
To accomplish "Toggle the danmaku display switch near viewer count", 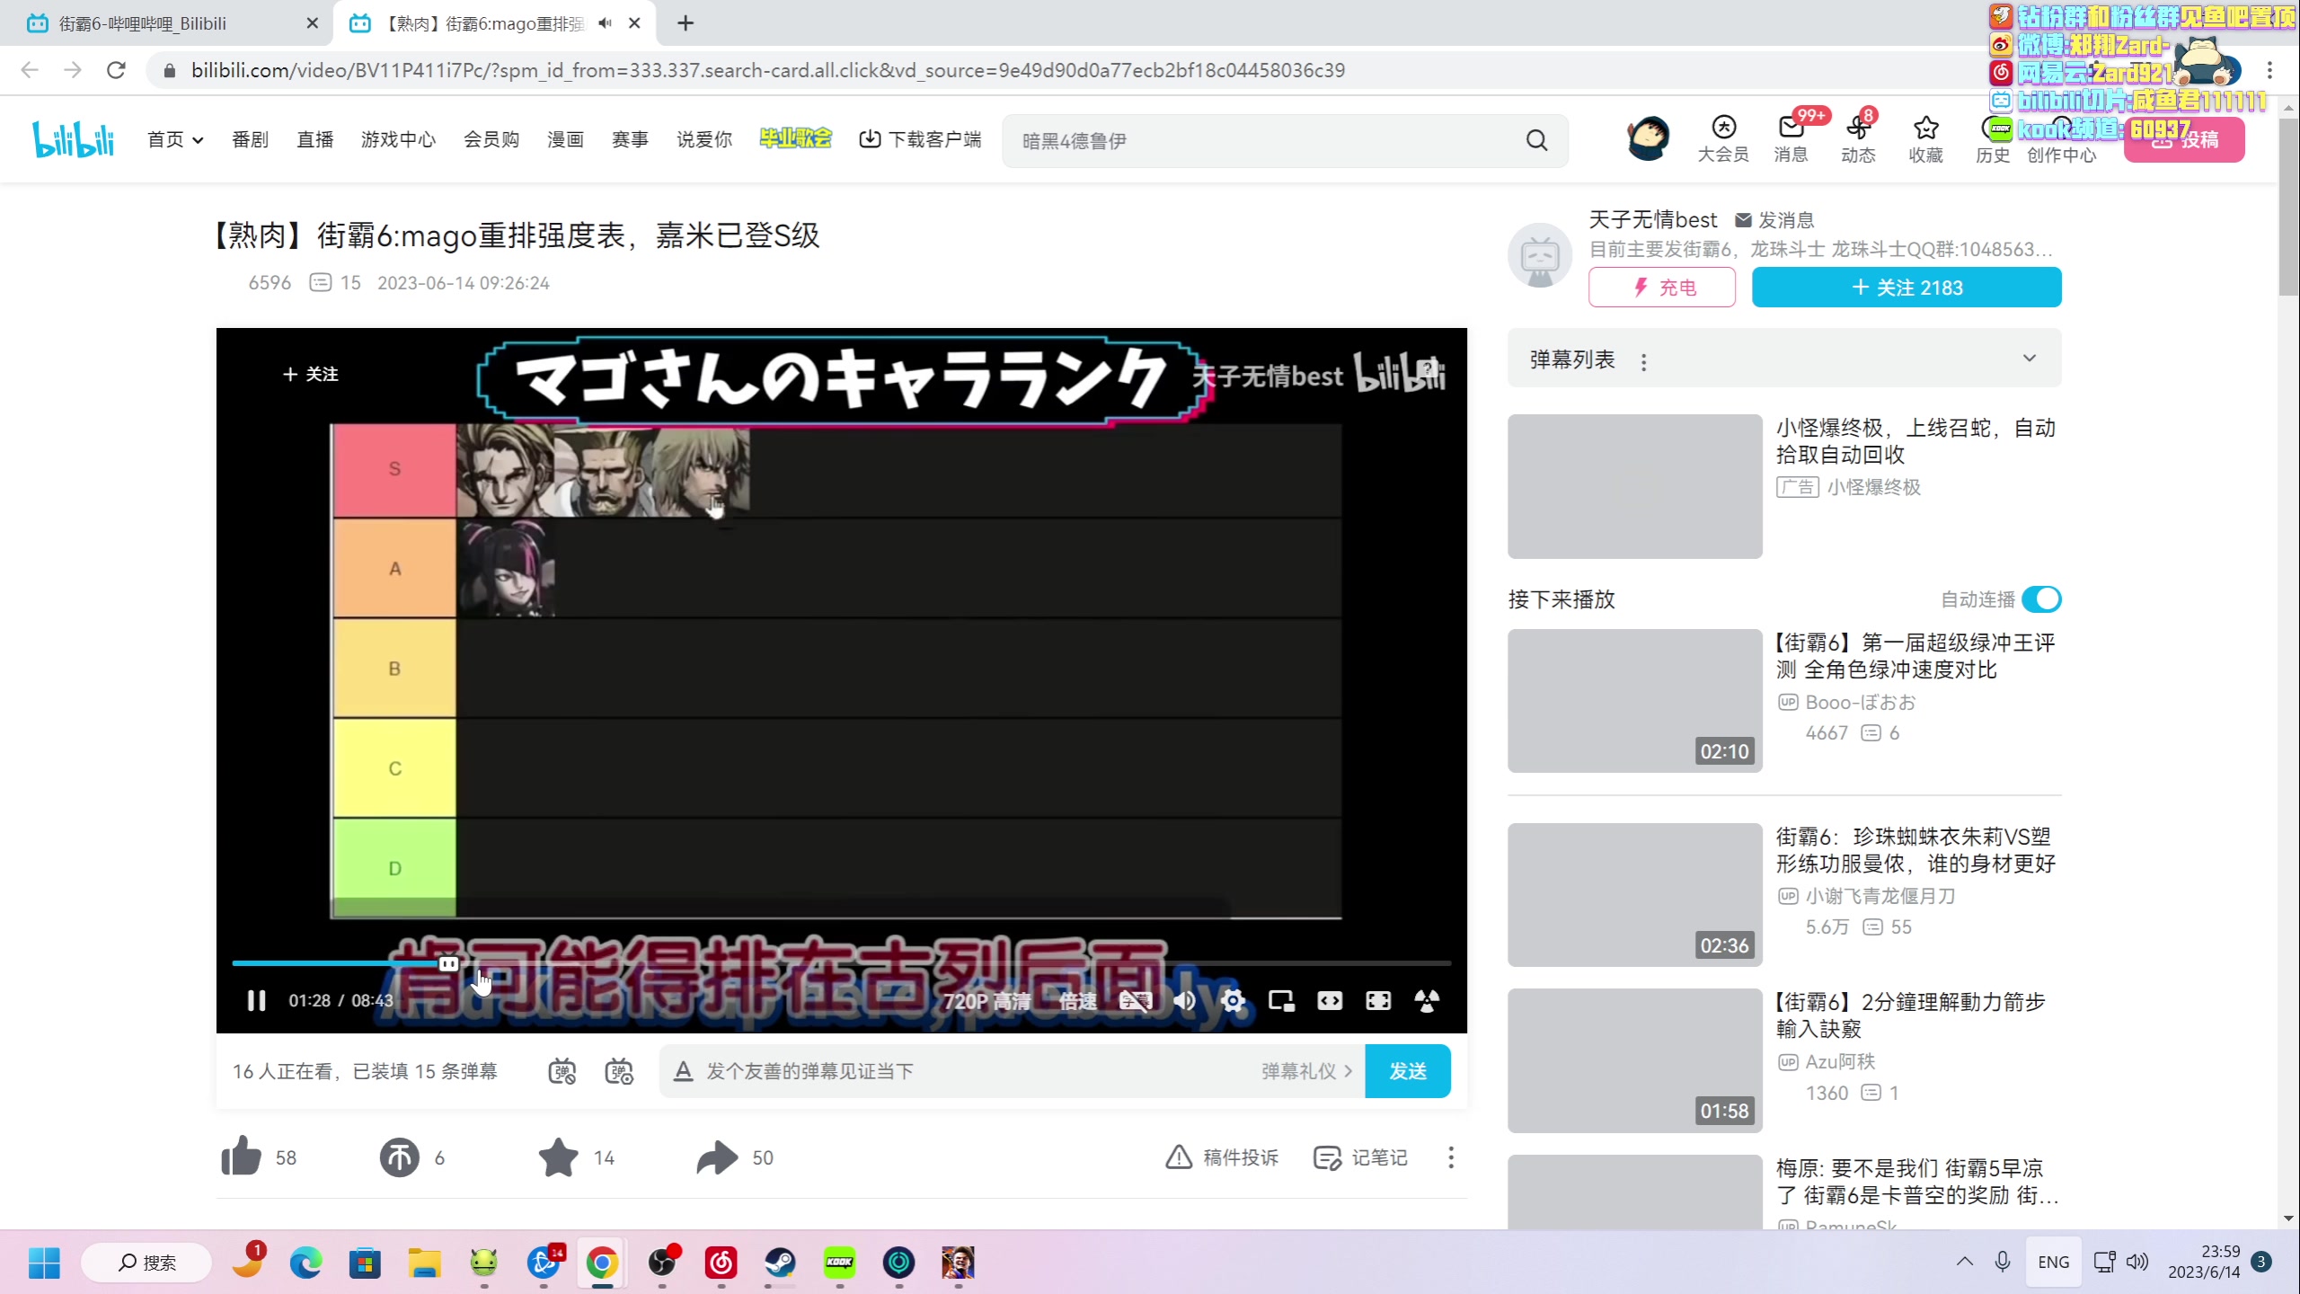I will (x=562, y=1070).
